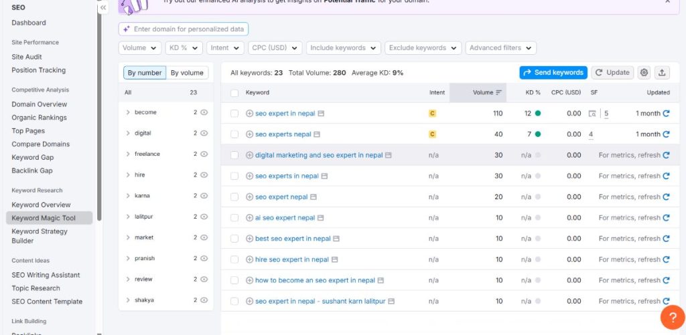Click commercial intent badge for seo experts nepal
The height and width of the screenshot is (335, 686).
(432, 134)
